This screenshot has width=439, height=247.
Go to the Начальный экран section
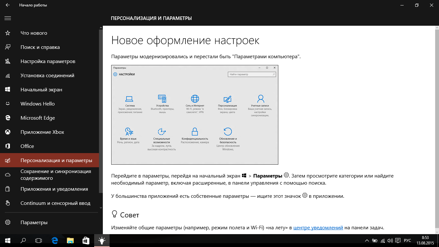click(49, 90)
